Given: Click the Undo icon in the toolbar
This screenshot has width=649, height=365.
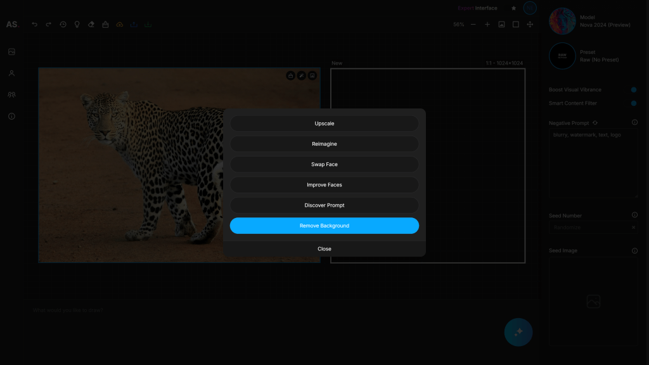Looking at the screenshot, I should [34, 24].
